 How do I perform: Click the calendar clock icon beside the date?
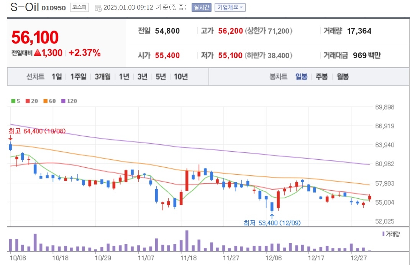tap(98, 8)
